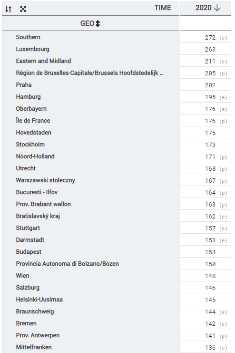
Task: Click the Bratislavský kraj value 162
Action: (210, 217)
